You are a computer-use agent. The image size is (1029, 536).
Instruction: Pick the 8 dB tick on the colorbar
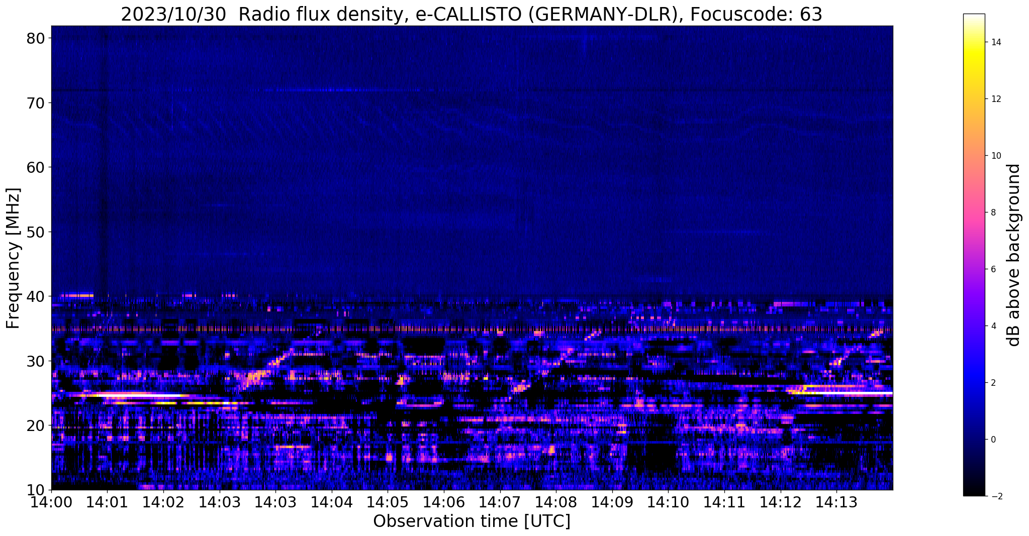tap(993, 212)
